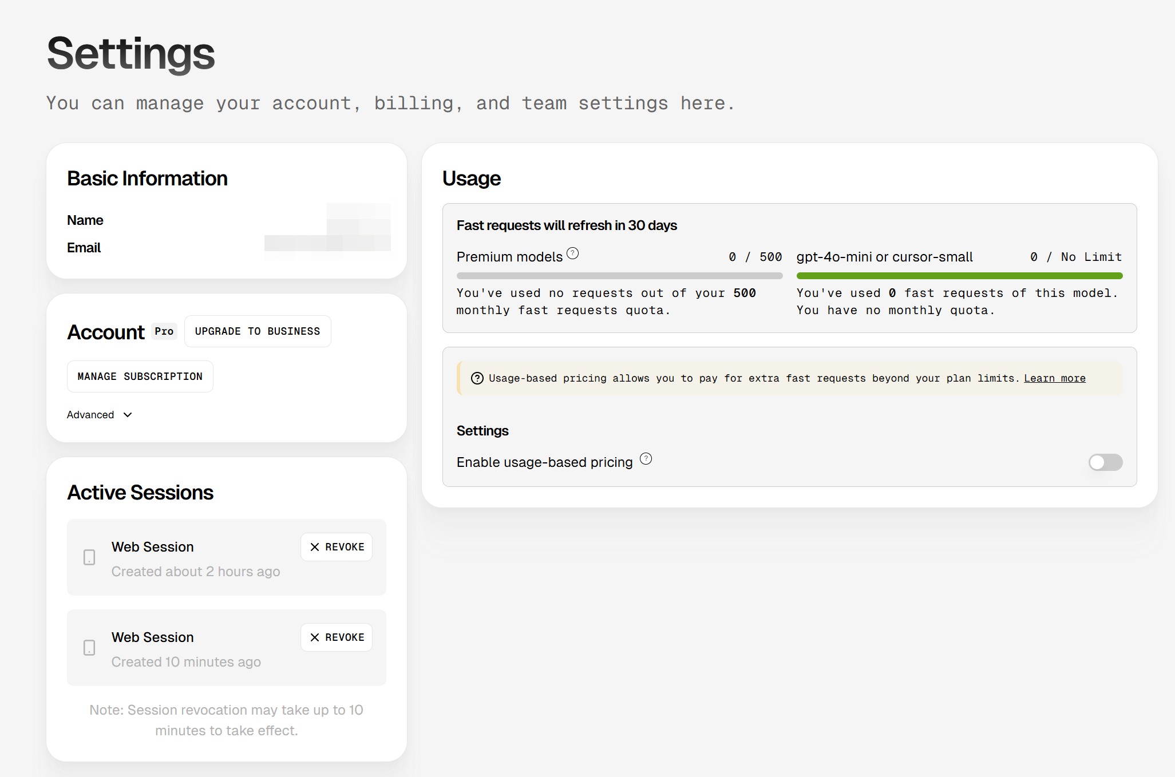Click help icon beside Enable usage-based pricing
This screenshot has height=777, width=1175.
[646, 459]
